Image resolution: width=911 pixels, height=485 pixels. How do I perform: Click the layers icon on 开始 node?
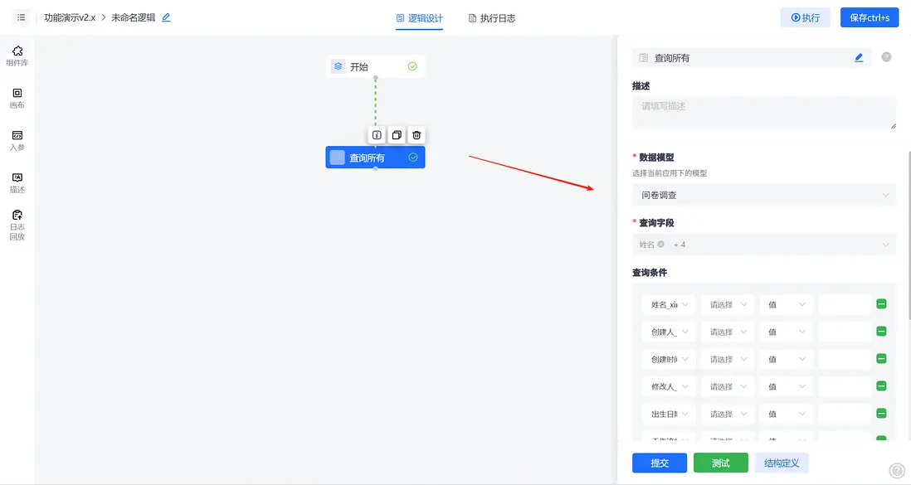tap(339, 66)
